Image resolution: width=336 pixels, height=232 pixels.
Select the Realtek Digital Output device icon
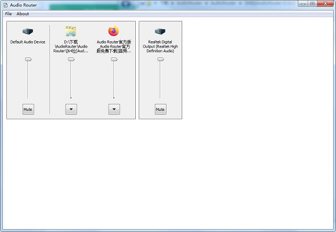[160, 32]
